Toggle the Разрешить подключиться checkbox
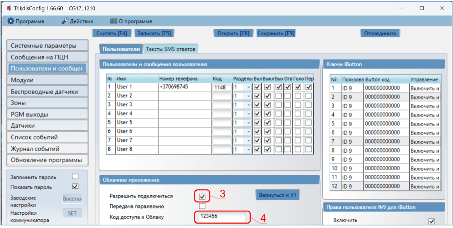Screen dimensions: 453x228 tap(202, 196)
